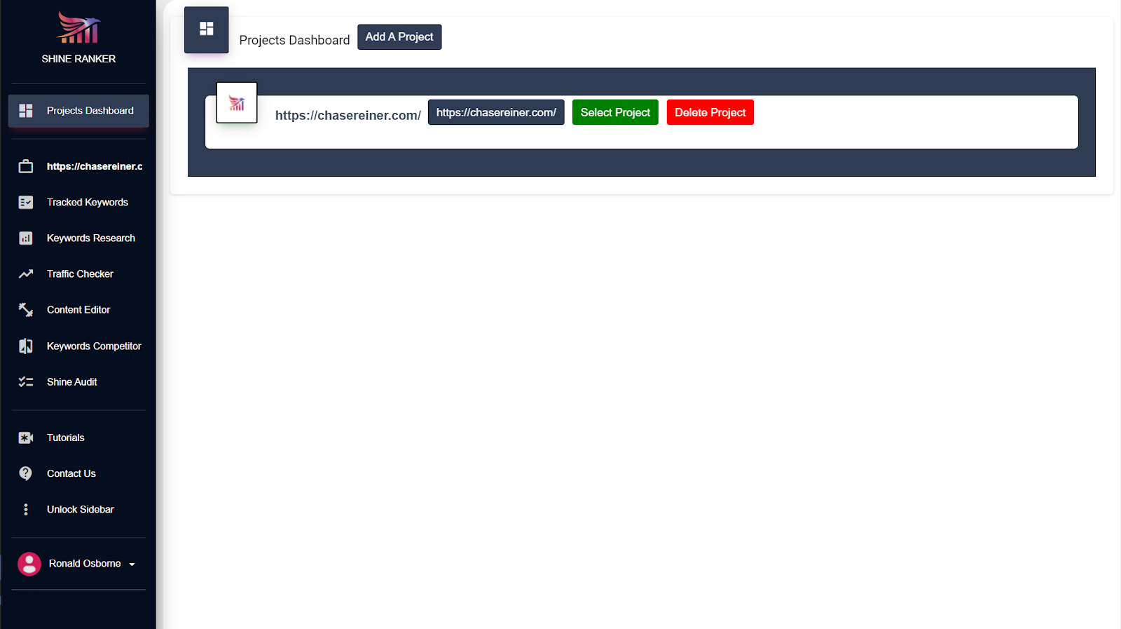Viewport: 1121px width, 629px height.
Task: Click the Add A Project button
Action: [399, 37]
